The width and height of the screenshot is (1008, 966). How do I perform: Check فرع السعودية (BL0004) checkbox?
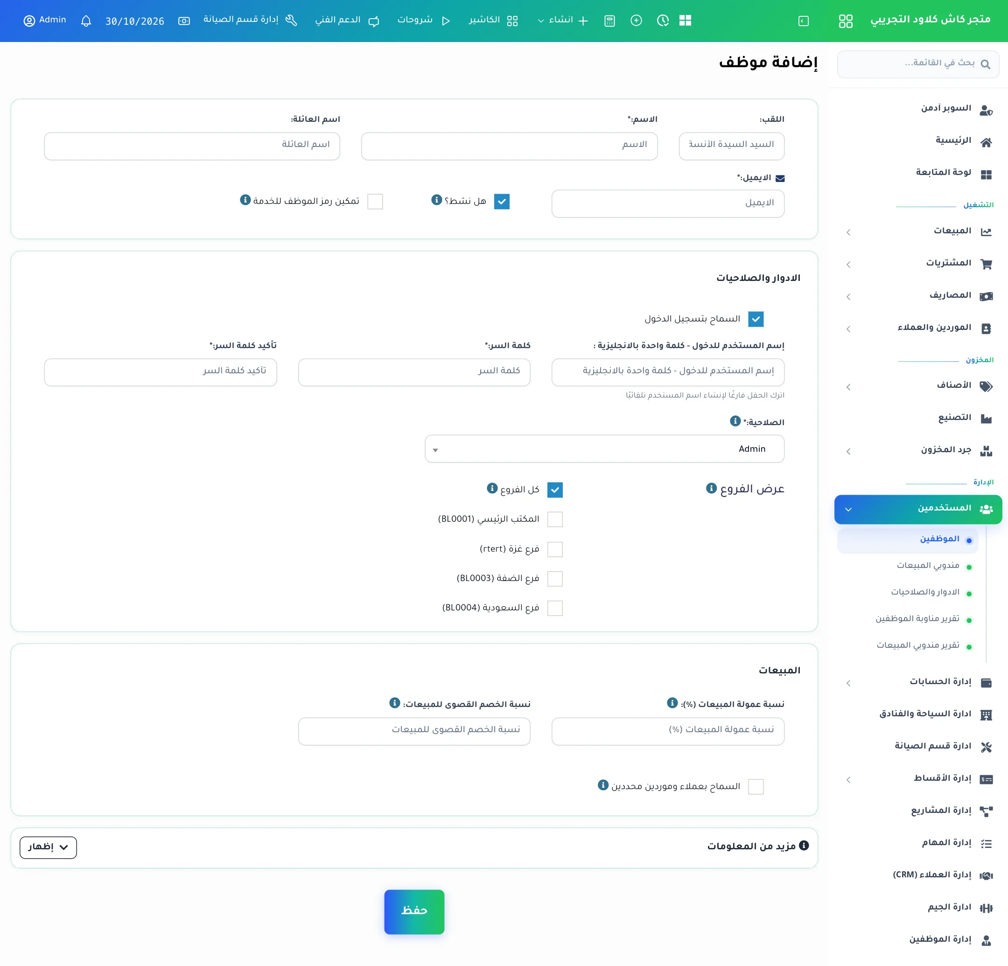pos(555,609)
